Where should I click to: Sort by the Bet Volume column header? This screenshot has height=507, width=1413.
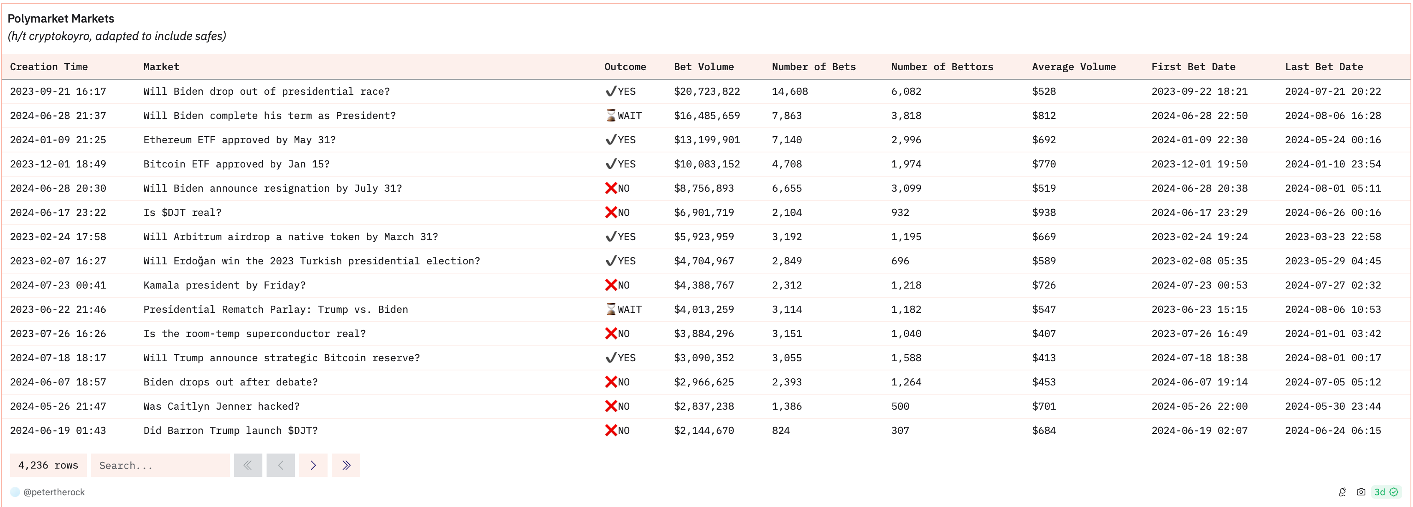point(704,67)
